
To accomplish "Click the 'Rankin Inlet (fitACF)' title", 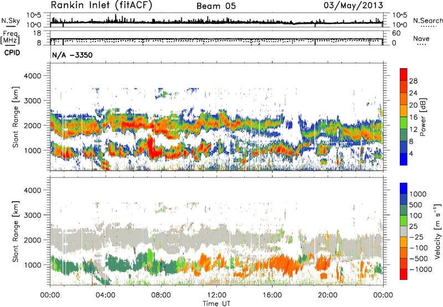I will [101, 5].
